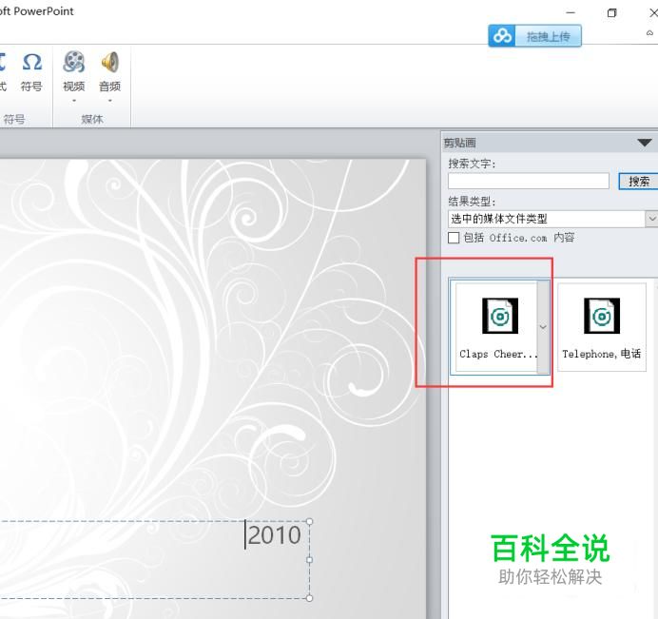The width and height of the screenshot is (658, 619).
Task: Insert a symbol using the Ω icon
Action: point(32,71)
